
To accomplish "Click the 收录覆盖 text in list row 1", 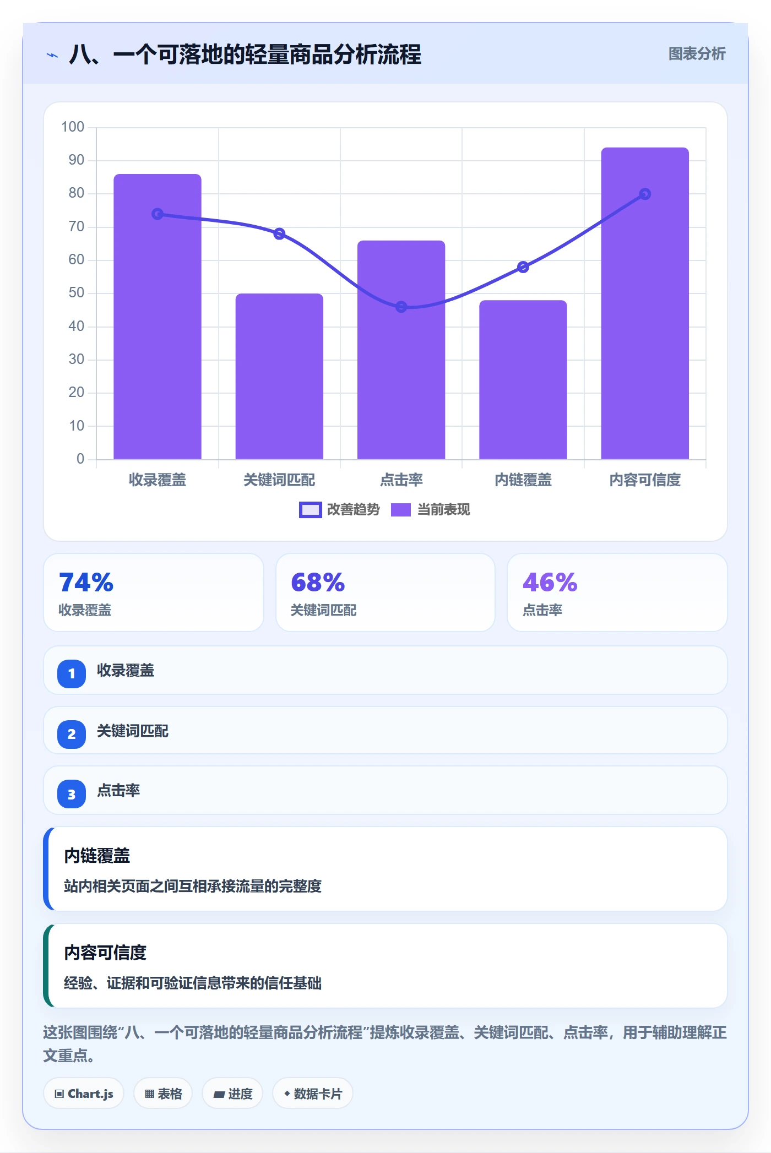I will (126, 670).
